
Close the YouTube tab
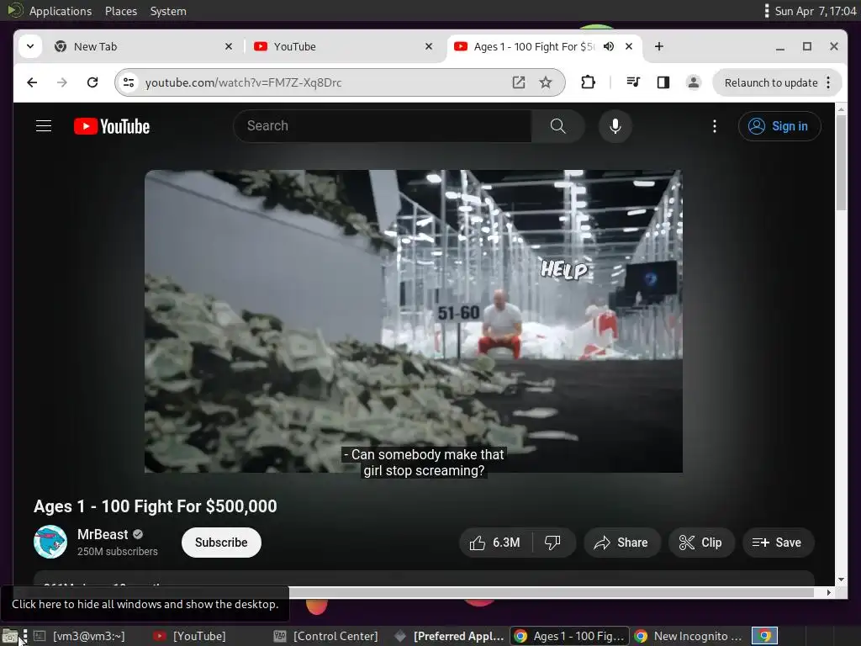[x=429, y=47]
